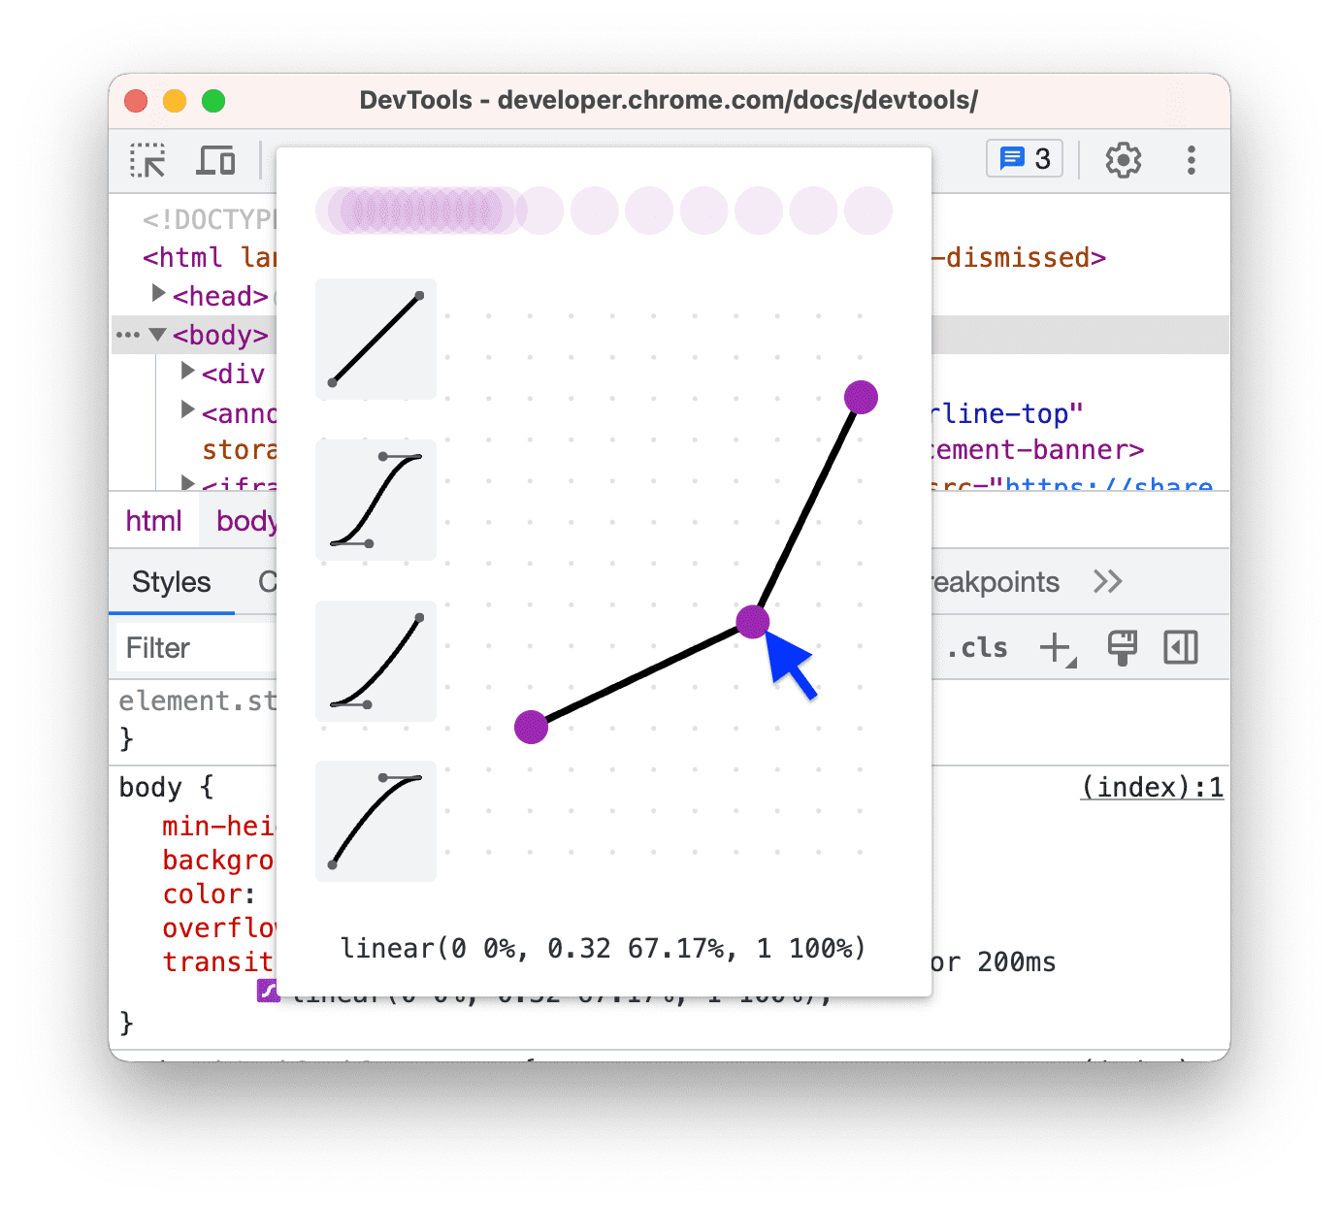This screenshot has width=1339, height=1205.
Task: Select the linear easing preset curve
Action: [376, 340]
